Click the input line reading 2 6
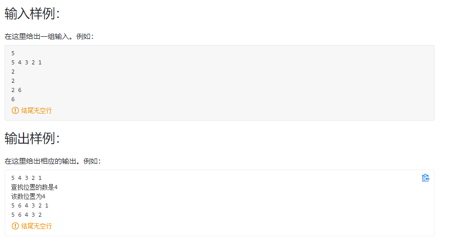Screen dimensions: 454x251 click(16, 90)
